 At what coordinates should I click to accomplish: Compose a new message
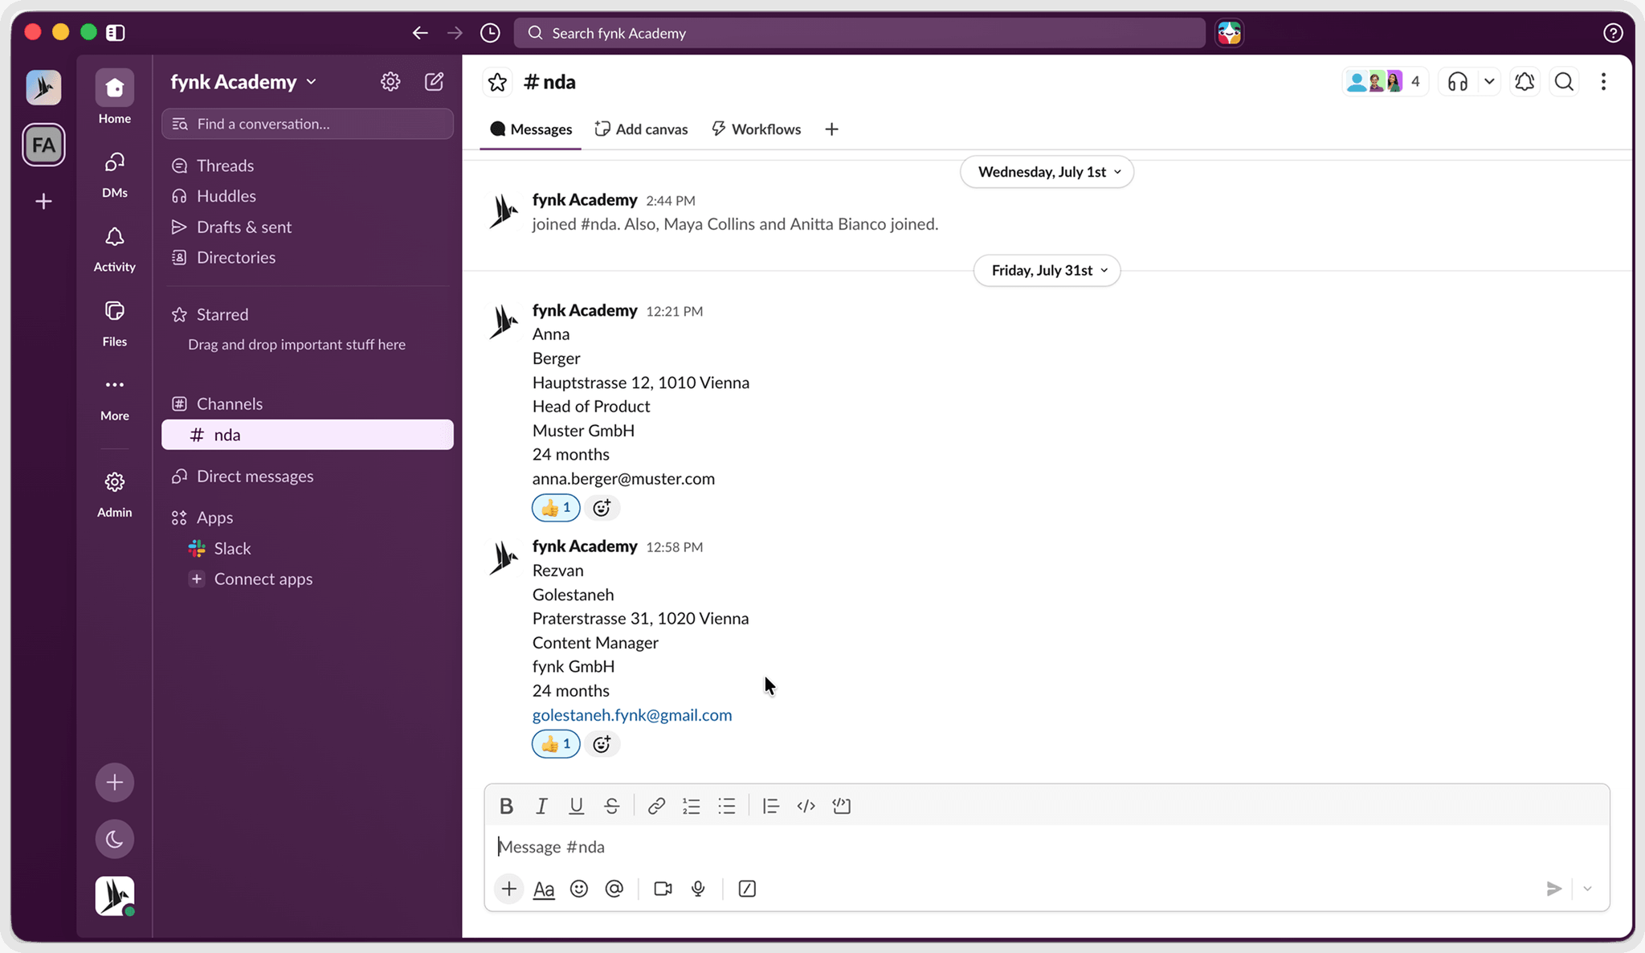434,82
